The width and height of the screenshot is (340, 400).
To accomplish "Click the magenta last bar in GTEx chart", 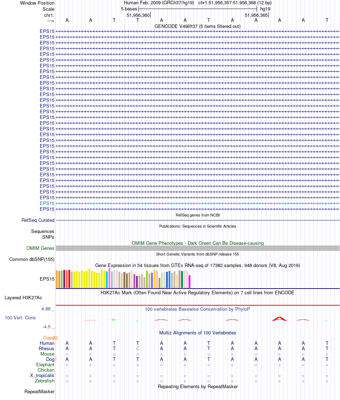I will 189,282.
